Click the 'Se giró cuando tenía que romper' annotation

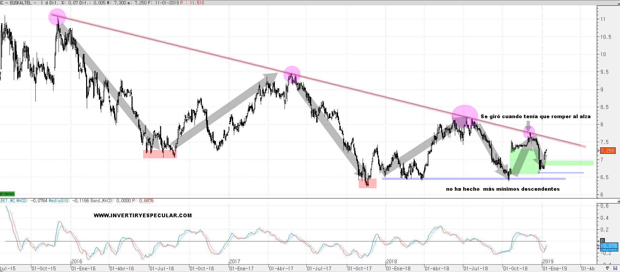click(x=535, y=117)
